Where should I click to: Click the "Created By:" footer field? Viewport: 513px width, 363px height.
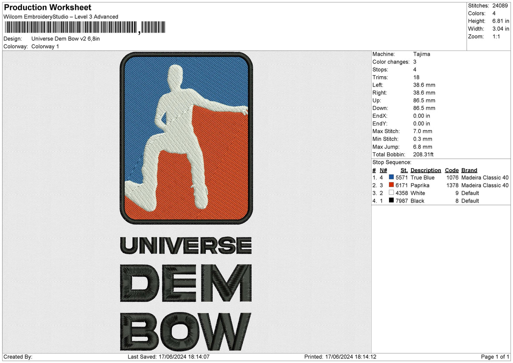point(18,357)
